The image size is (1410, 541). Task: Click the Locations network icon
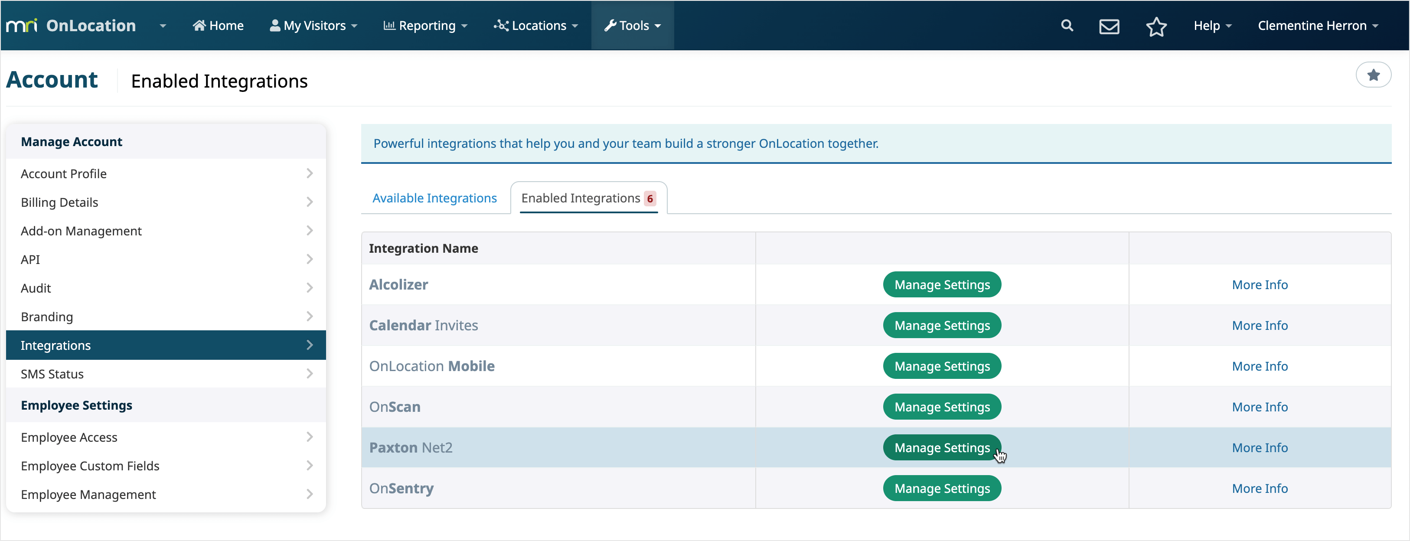(501, 25)
